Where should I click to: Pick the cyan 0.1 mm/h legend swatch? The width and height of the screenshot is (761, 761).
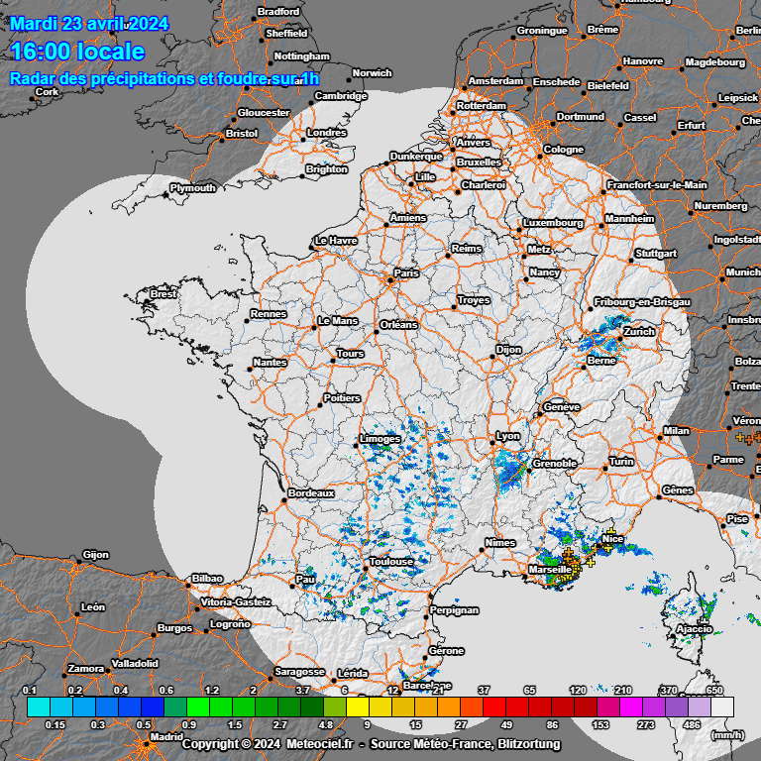coord(38,707)
